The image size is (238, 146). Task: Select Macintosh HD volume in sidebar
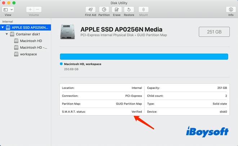click(31, 41)
